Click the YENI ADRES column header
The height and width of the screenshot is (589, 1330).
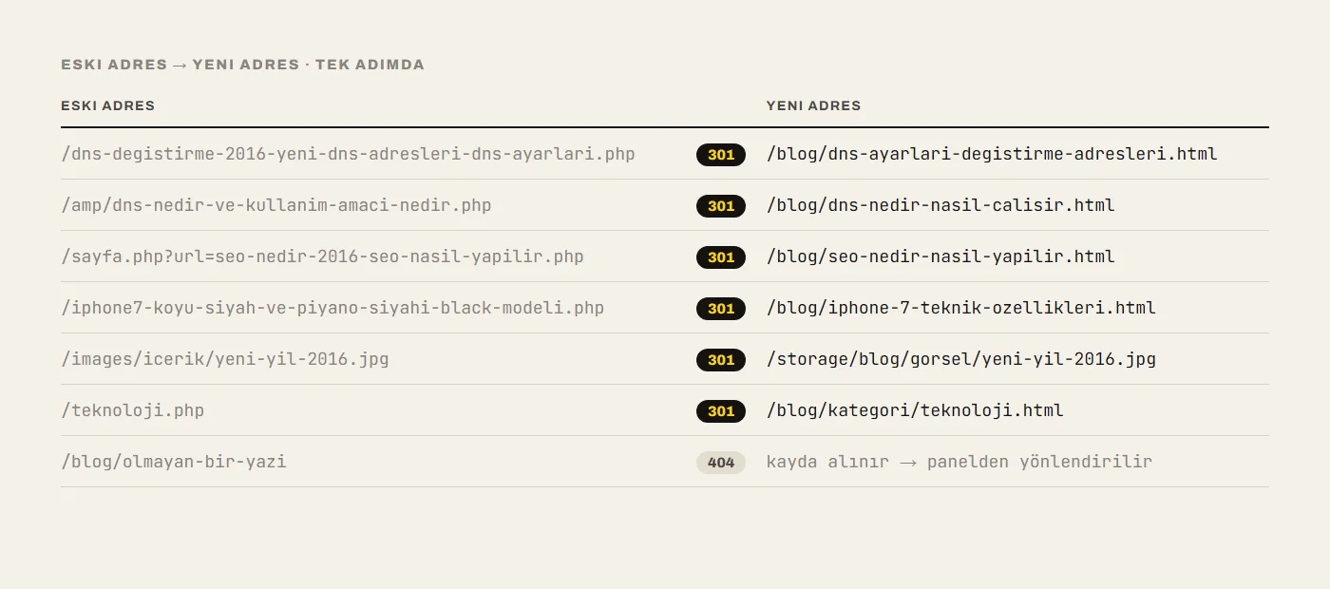pyautogui.click(x=813, y=105)
